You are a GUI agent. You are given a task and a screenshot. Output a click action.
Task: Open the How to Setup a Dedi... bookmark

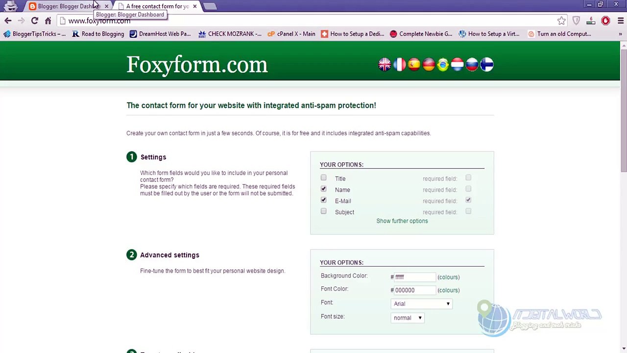pyautogui.click(x=353, y=34)
